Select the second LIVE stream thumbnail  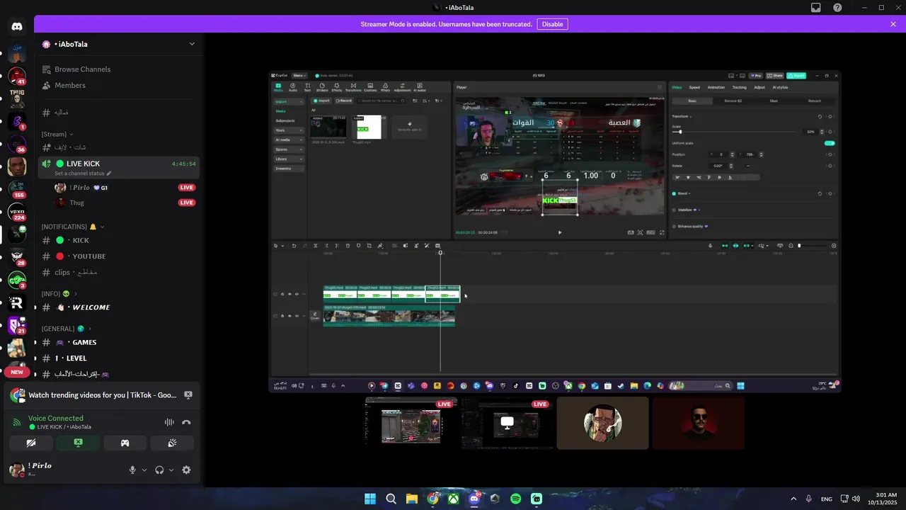(x=507, y=423)
